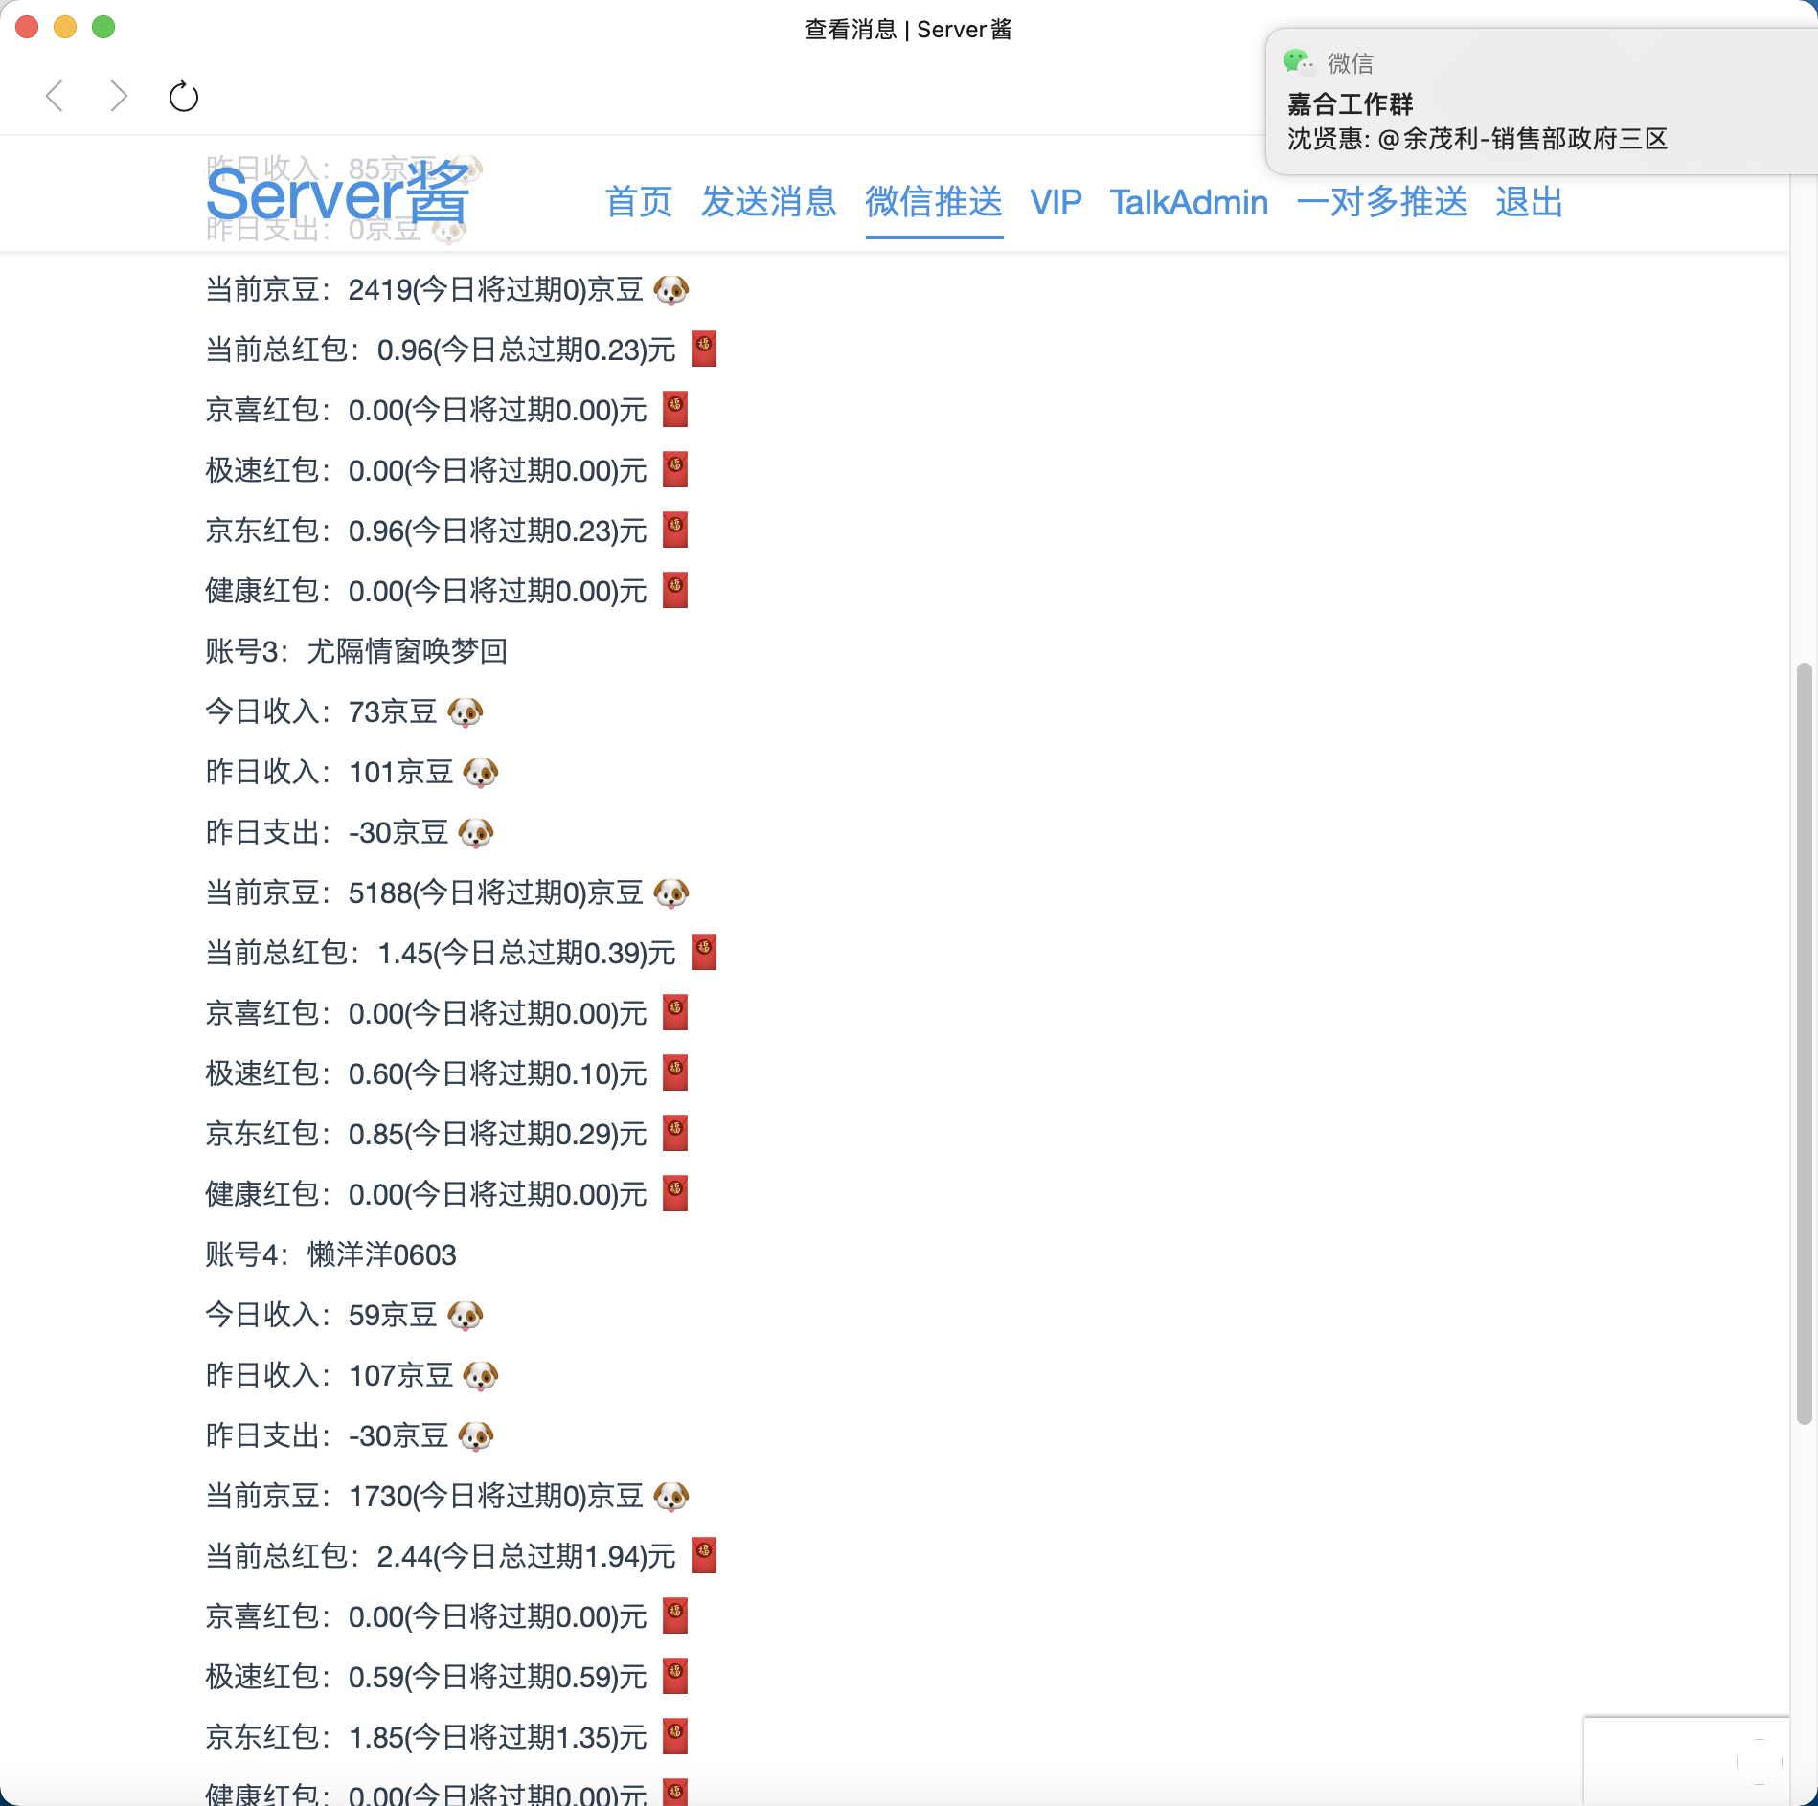Screen dimensions: 1818x1806
Task: Open the 首页 navigation tab
Action: pyautogui.click(x=639, y=202)
